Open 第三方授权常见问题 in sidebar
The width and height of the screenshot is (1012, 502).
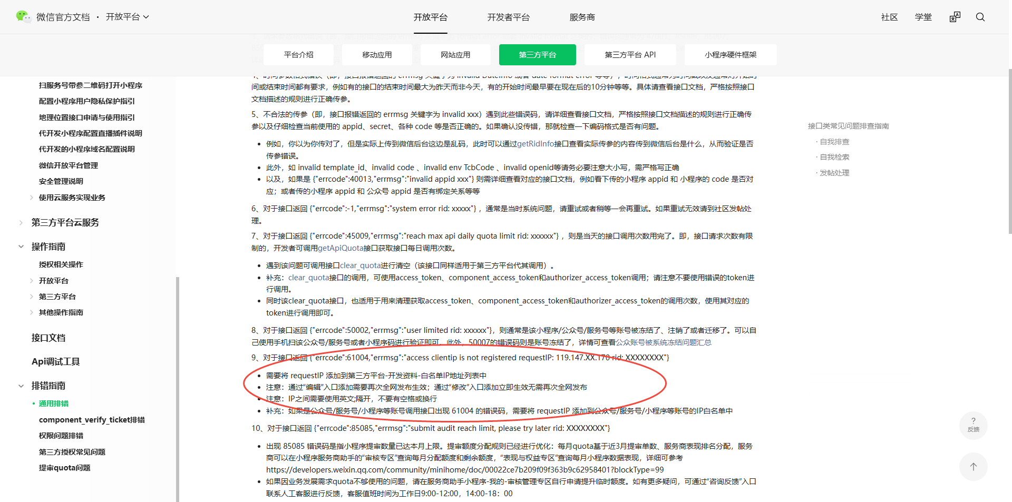pos(72,452)
